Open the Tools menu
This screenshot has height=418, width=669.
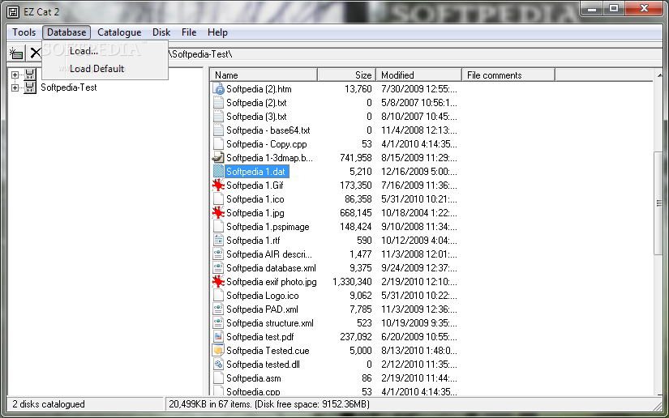coord(24,32)
